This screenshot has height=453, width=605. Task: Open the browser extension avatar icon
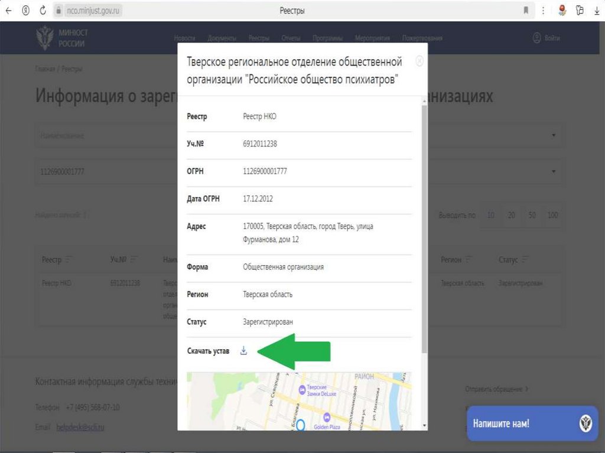[x=562, y=11]
